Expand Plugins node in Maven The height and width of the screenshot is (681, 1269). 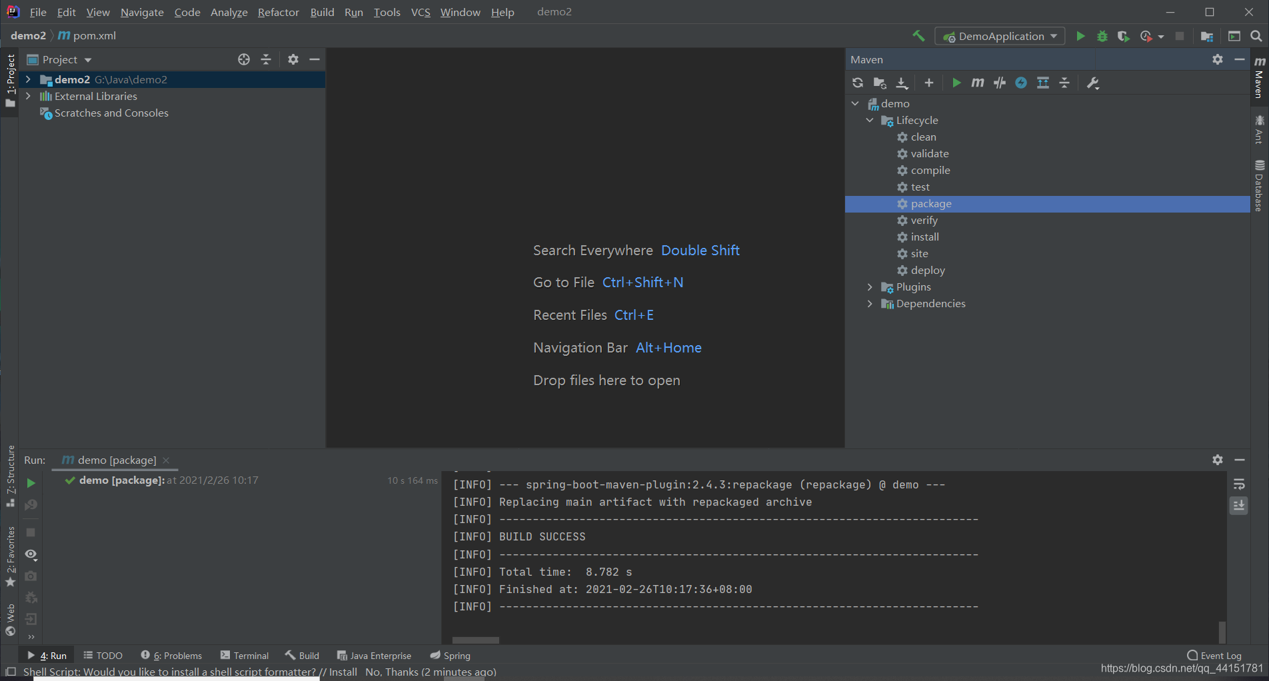point(870,287)
